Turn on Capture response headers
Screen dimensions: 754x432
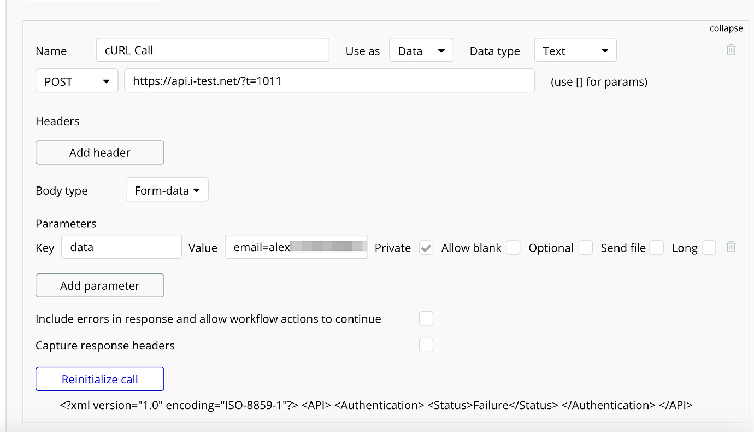(x=426, y=345)
